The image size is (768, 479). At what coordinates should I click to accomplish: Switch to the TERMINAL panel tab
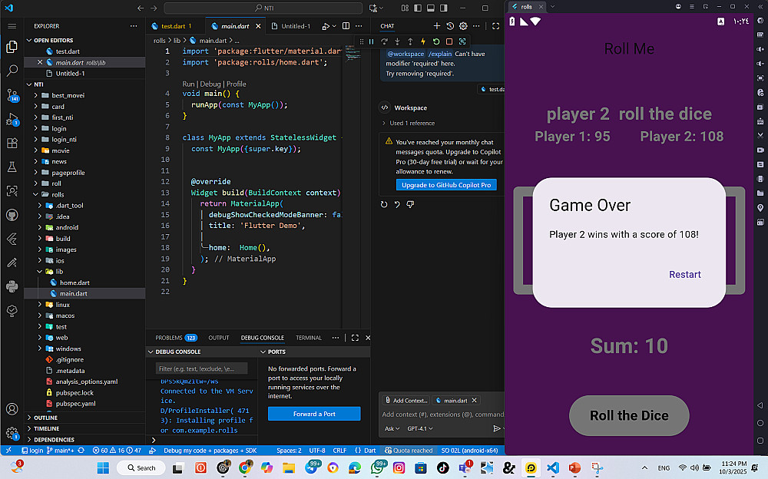309,338
